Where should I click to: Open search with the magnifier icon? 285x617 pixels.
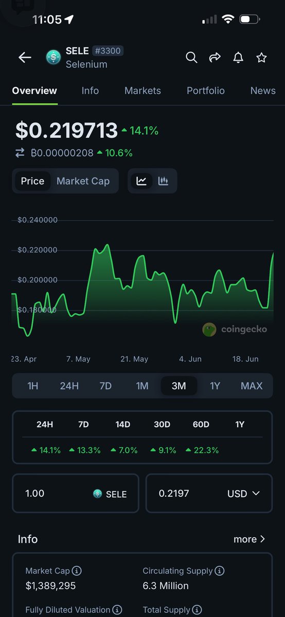click(x=191, y=58)
